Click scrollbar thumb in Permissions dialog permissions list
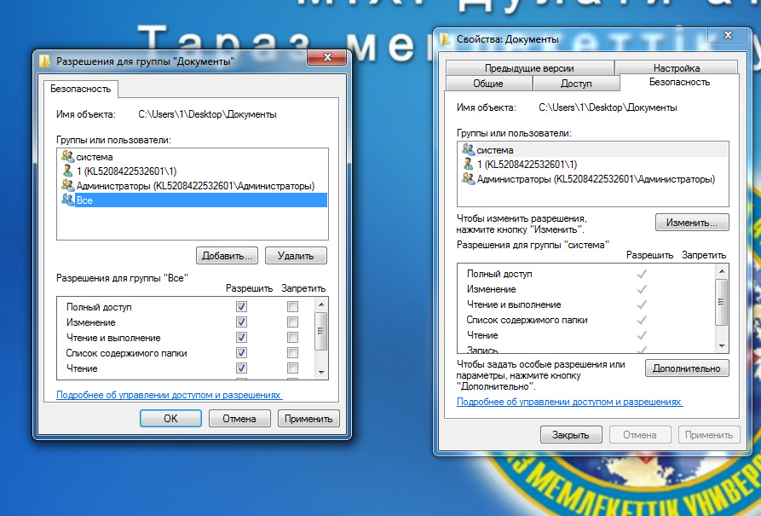The height and width of the screenshot is (516, 761). 320,331
